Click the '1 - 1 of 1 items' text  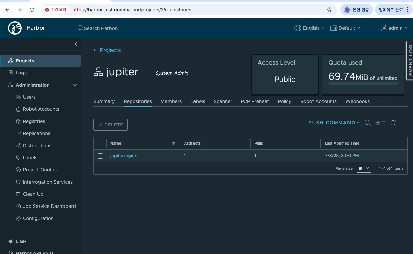391,168
